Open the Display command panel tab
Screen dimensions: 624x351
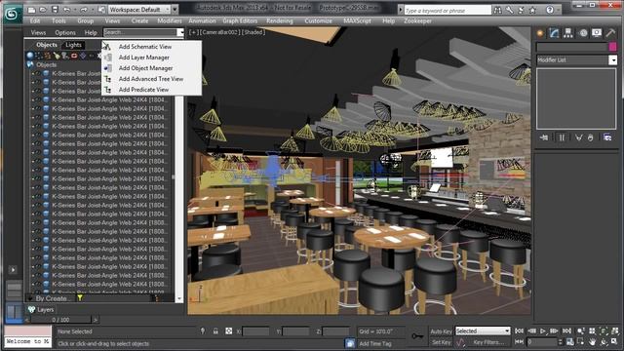point(597,33)
